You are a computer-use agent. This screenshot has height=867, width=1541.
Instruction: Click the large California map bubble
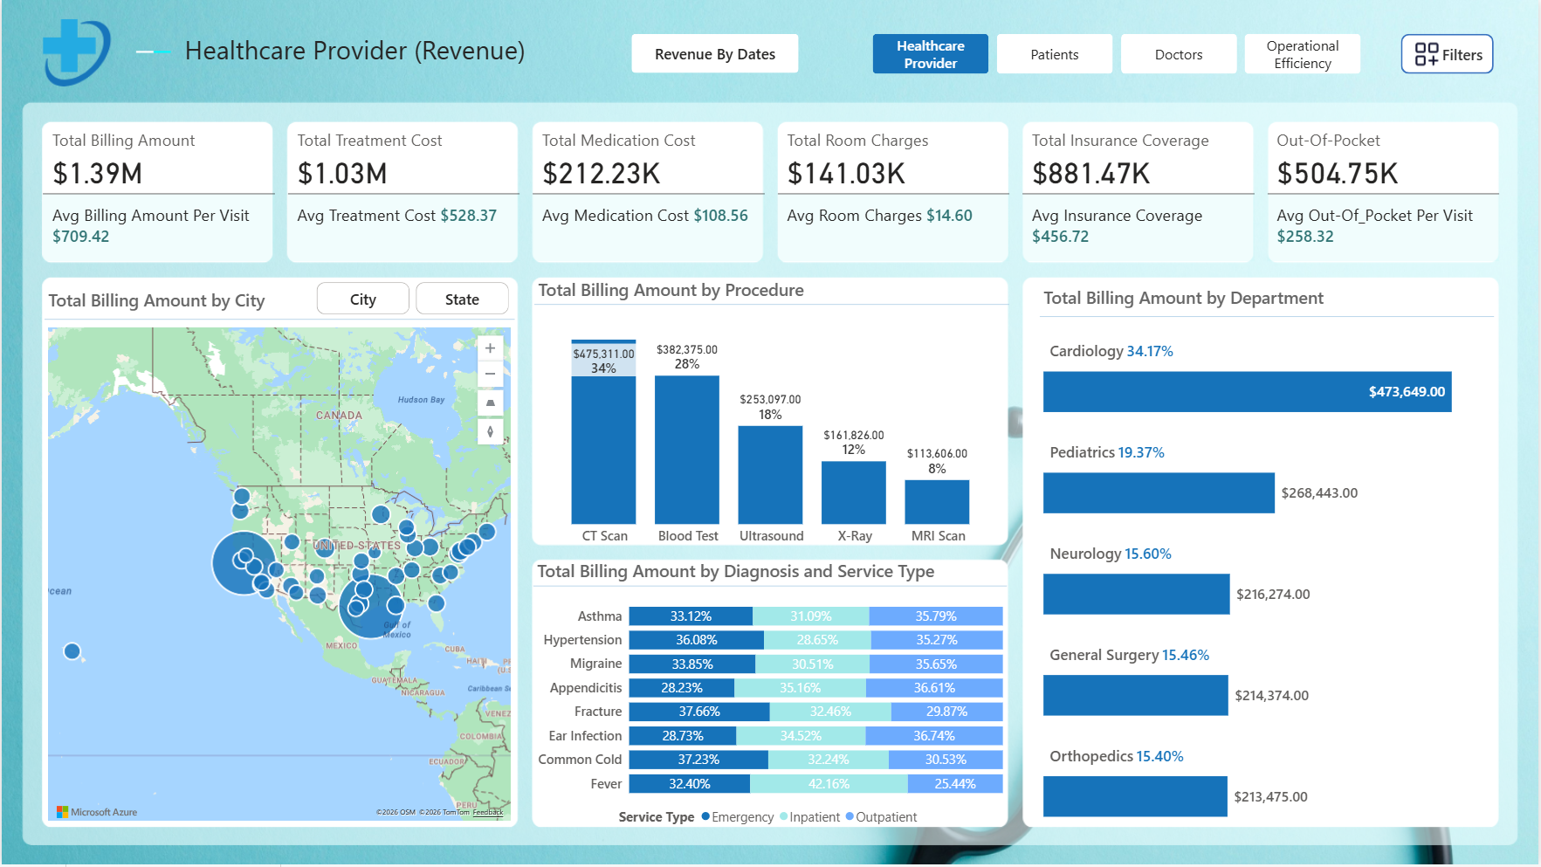[x=244, y=563]
